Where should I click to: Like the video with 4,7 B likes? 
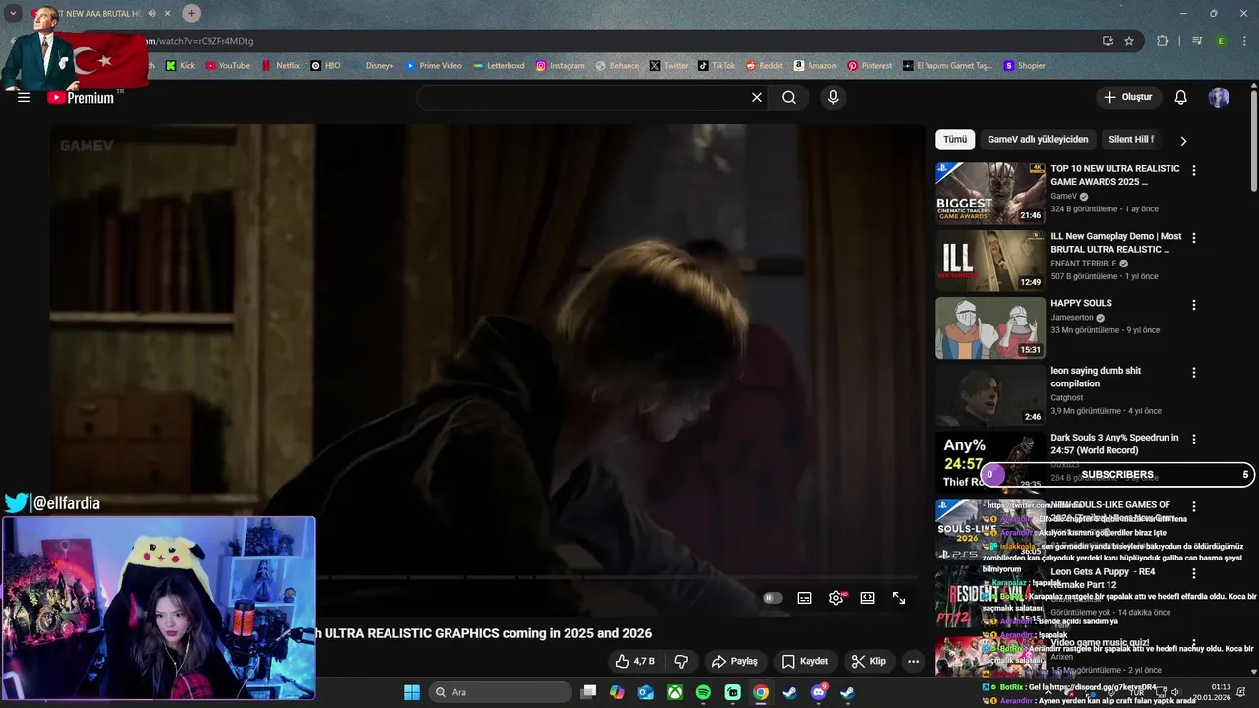click(x=634, y=661)
